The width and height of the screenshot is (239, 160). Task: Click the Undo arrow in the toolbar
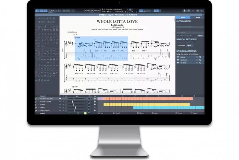64,10
